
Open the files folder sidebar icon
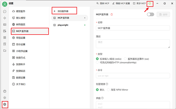5,51
